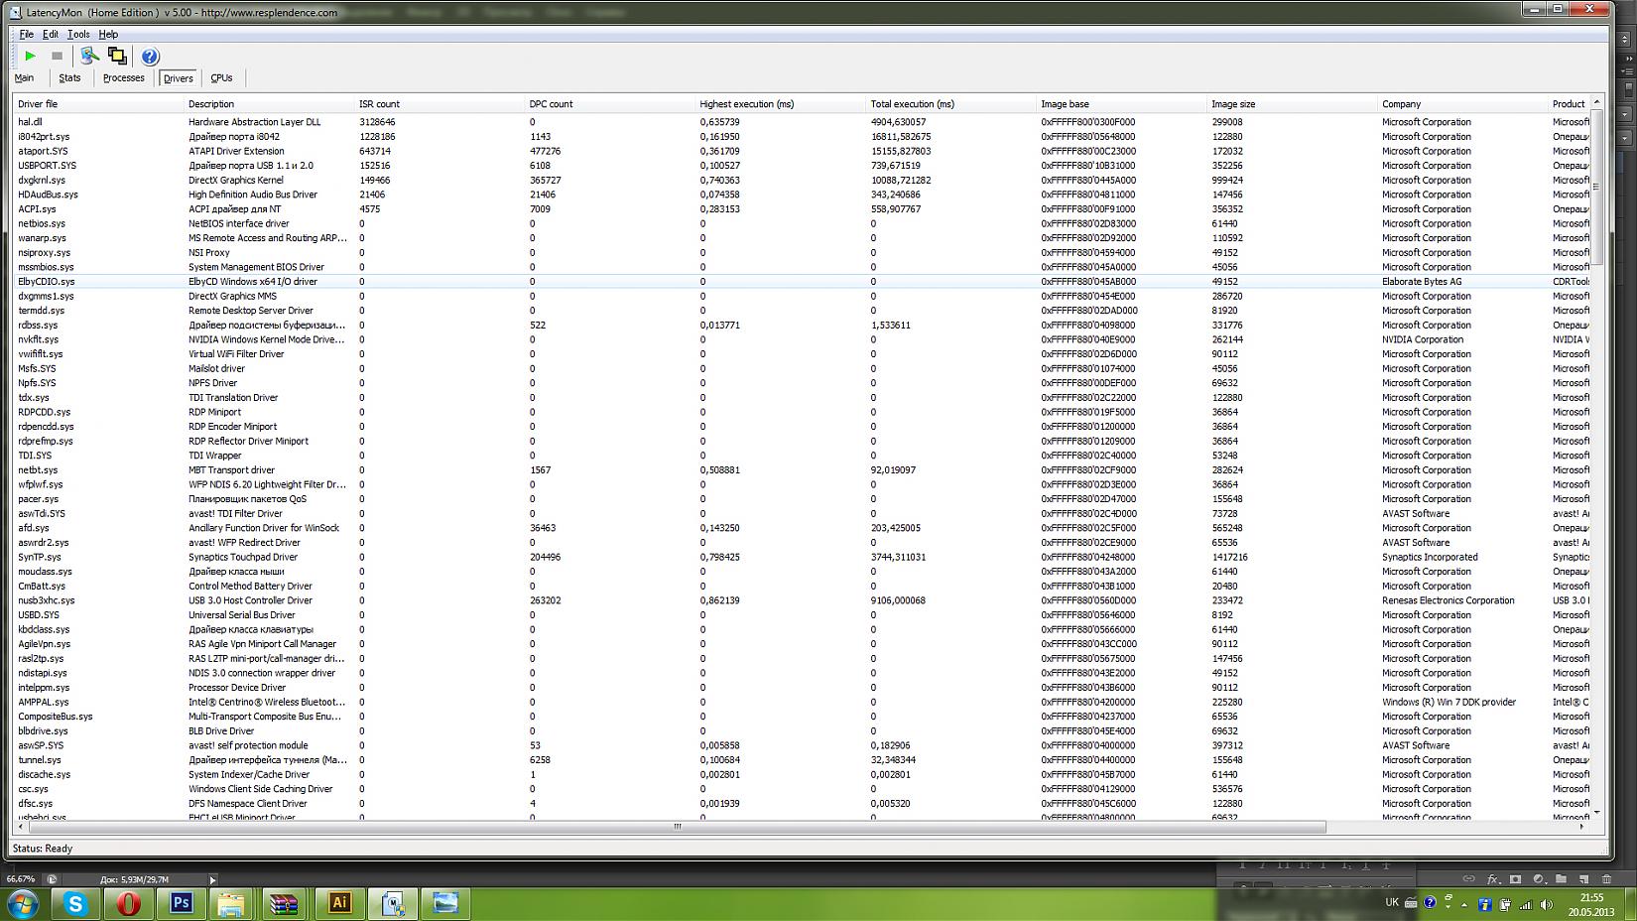Viewport: 1637px width, 921px height.
Task: Select the nusb3xhc.sys driver row
Action: click(47, 600)
